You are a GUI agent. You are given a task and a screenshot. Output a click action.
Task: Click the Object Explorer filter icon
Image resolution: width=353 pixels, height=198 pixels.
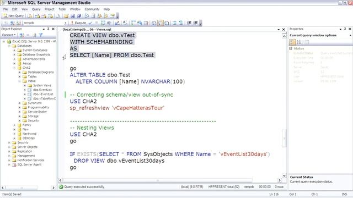(x=41, y=35)
